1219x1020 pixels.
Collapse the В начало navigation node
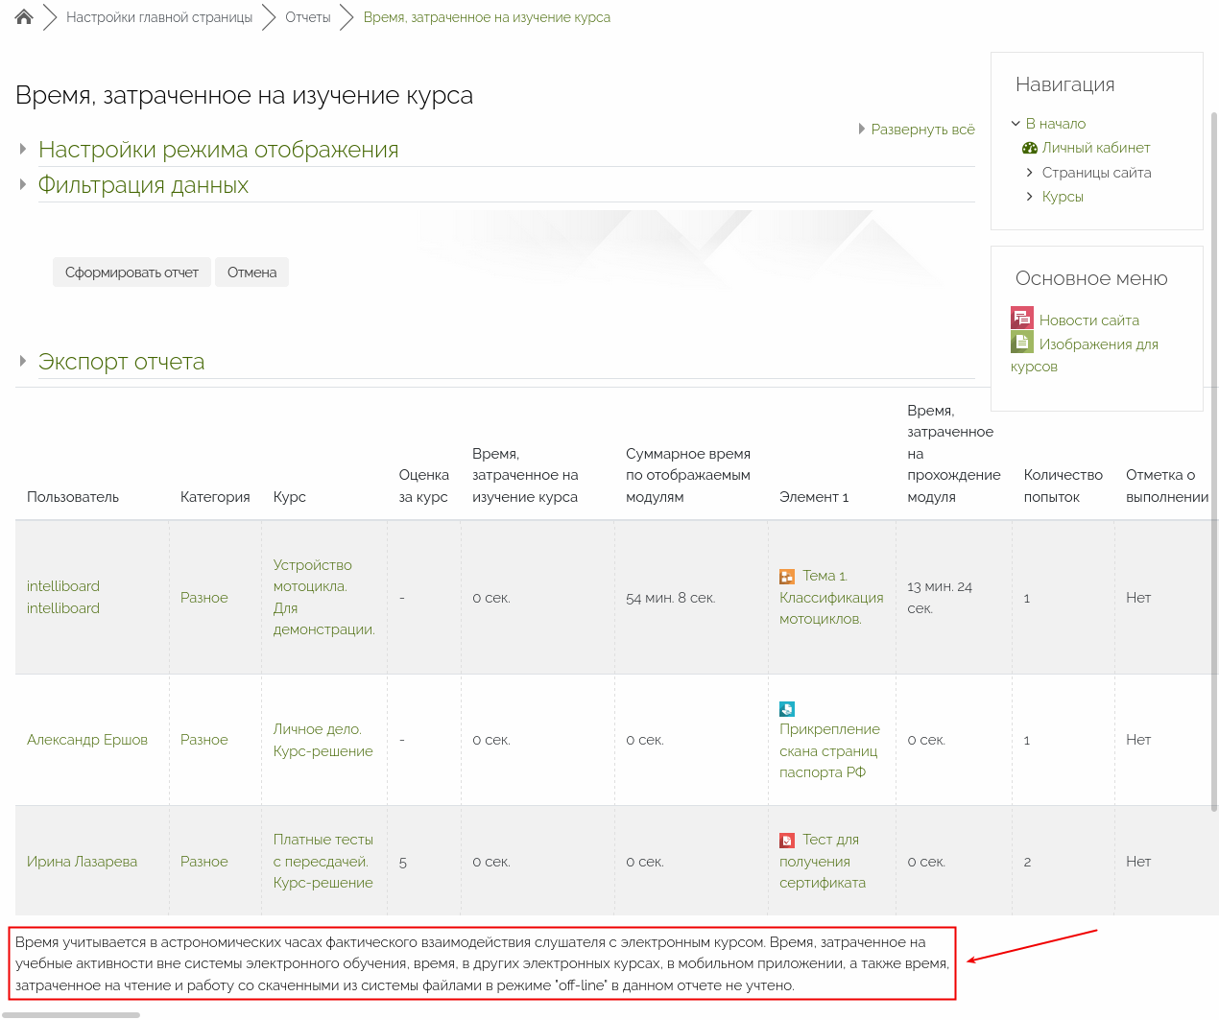coord(1016,124)
